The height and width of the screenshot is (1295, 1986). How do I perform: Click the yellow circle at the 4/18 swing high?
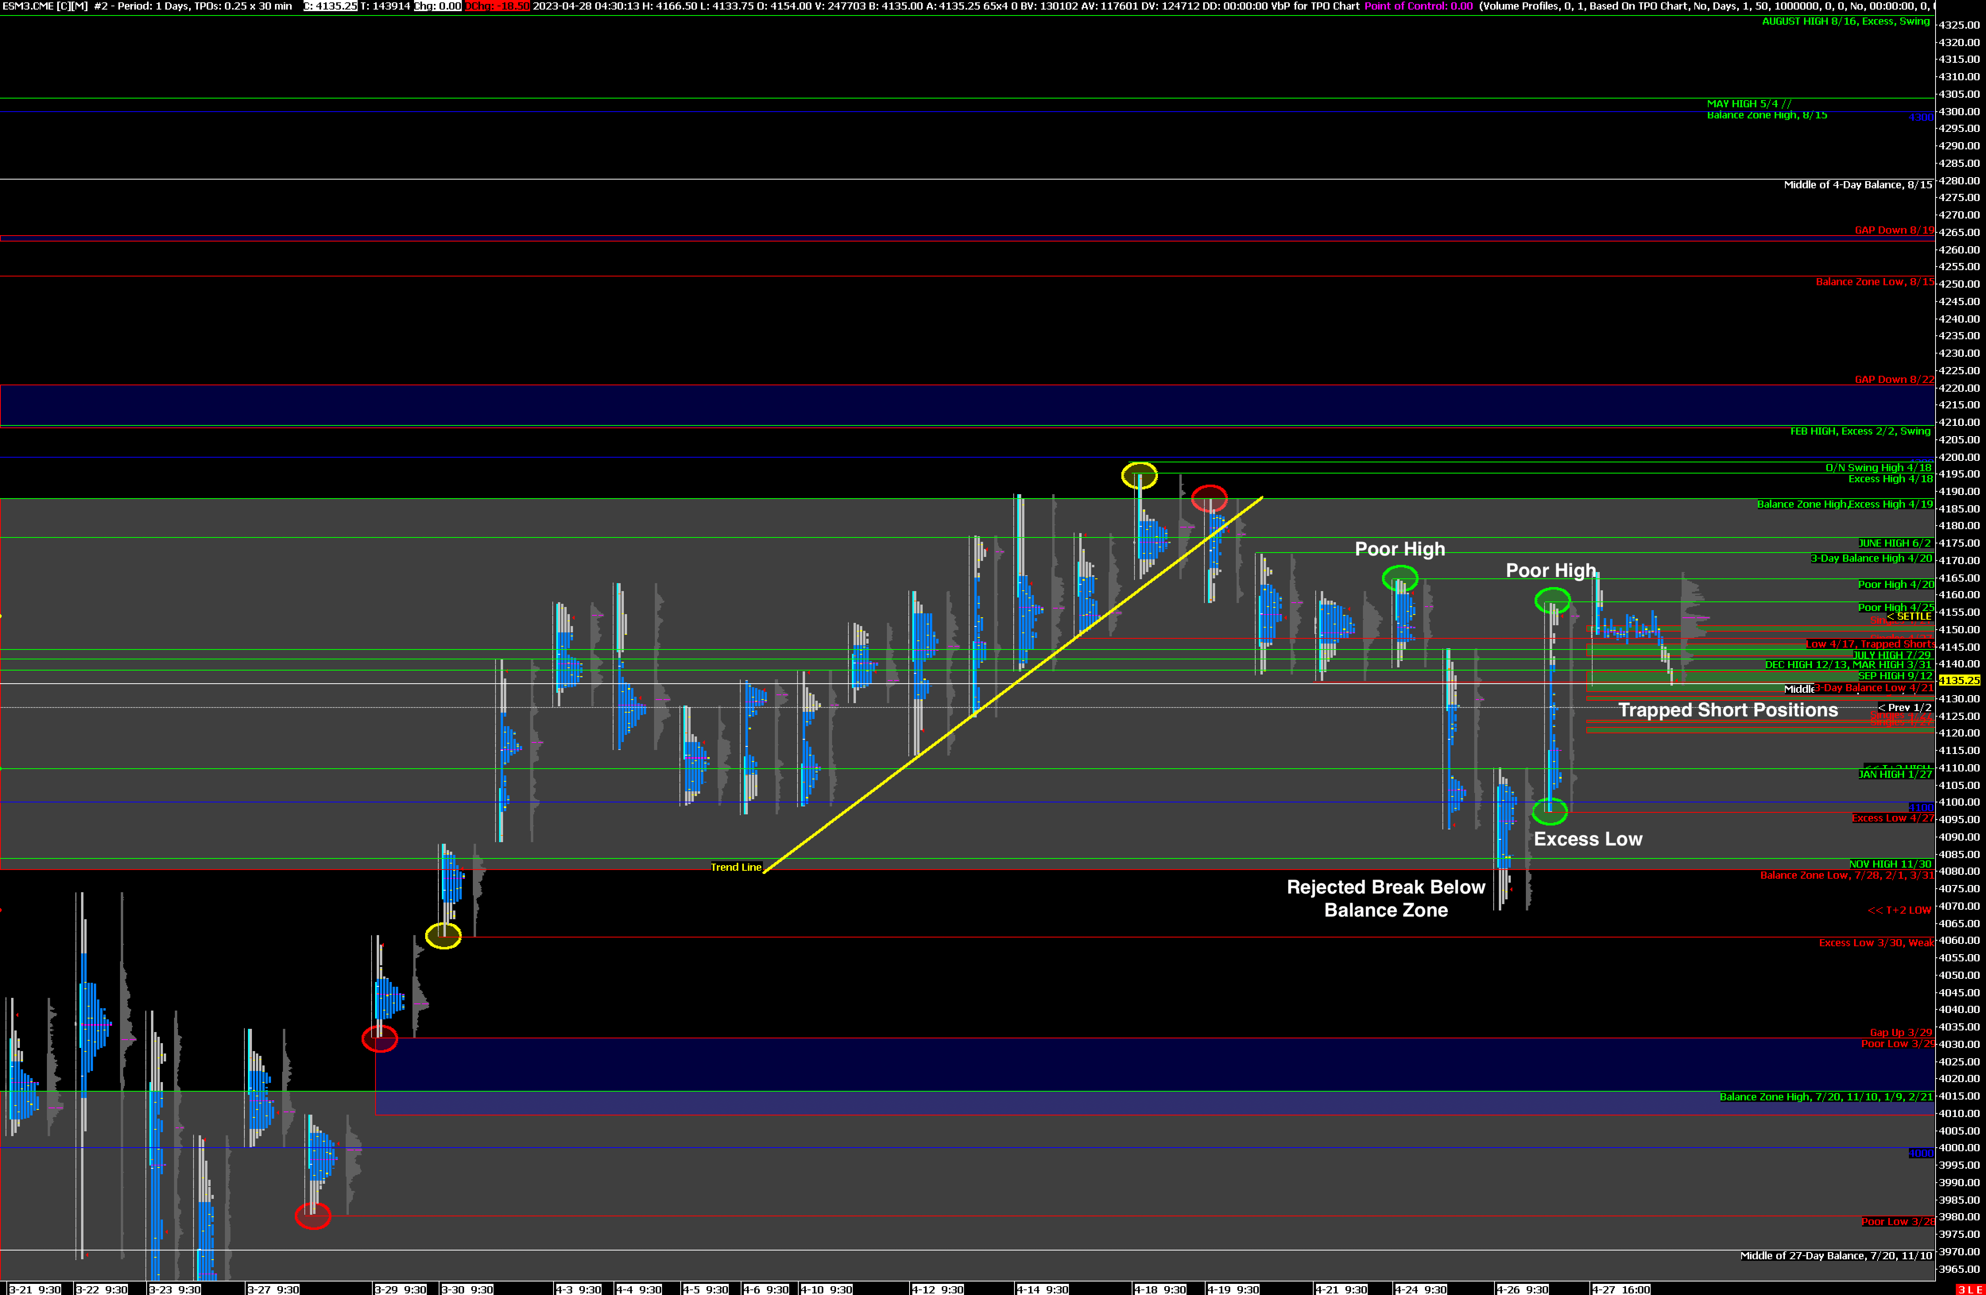point(1139,475)
